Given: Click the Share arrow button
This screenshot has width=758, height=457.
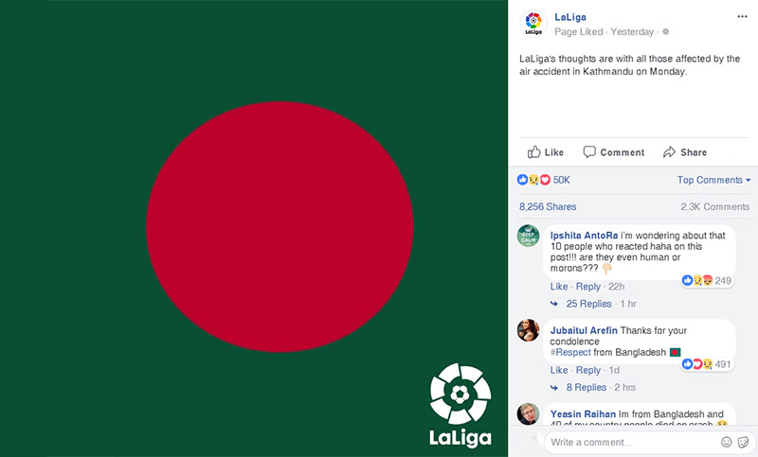Looking at the screenshot, I should coord(684,152).
